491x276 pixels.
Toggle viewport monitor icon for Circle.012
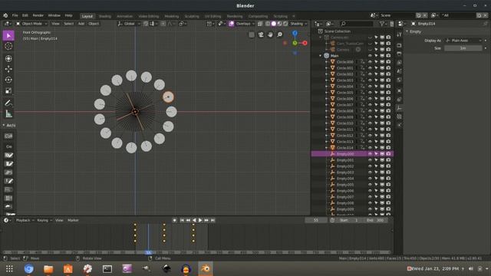pyautogui.click(x=382, y=136)
